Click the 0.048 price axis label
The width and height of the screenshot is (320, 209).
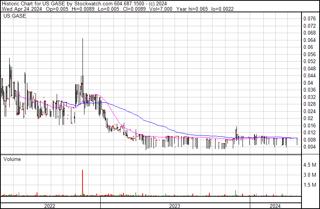click(310, 69)
